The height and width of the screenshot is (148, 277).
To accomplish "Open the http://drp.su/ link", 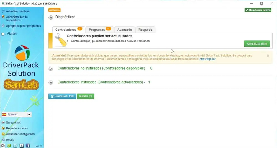I will (207, 59).
